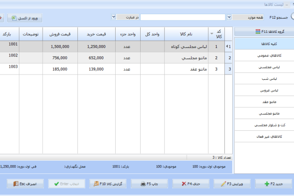This screenshot has height=196, width=294.
Task: Click the colored grid icon on گروه کالاها F11
Action: pos(258,31)
